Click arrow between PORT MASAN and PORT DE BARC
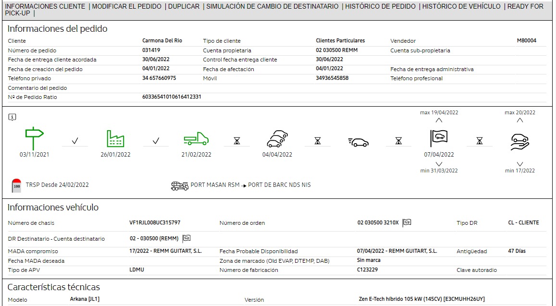Viewport: 556px width, 306px height. tap(244, 186)
